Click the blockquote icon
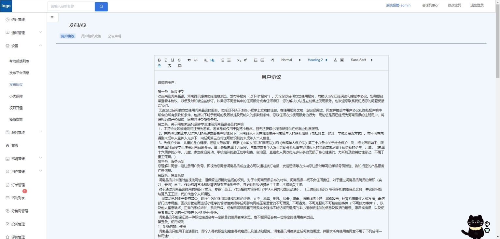This screenshot has height=239, width=500. (189, 60)
